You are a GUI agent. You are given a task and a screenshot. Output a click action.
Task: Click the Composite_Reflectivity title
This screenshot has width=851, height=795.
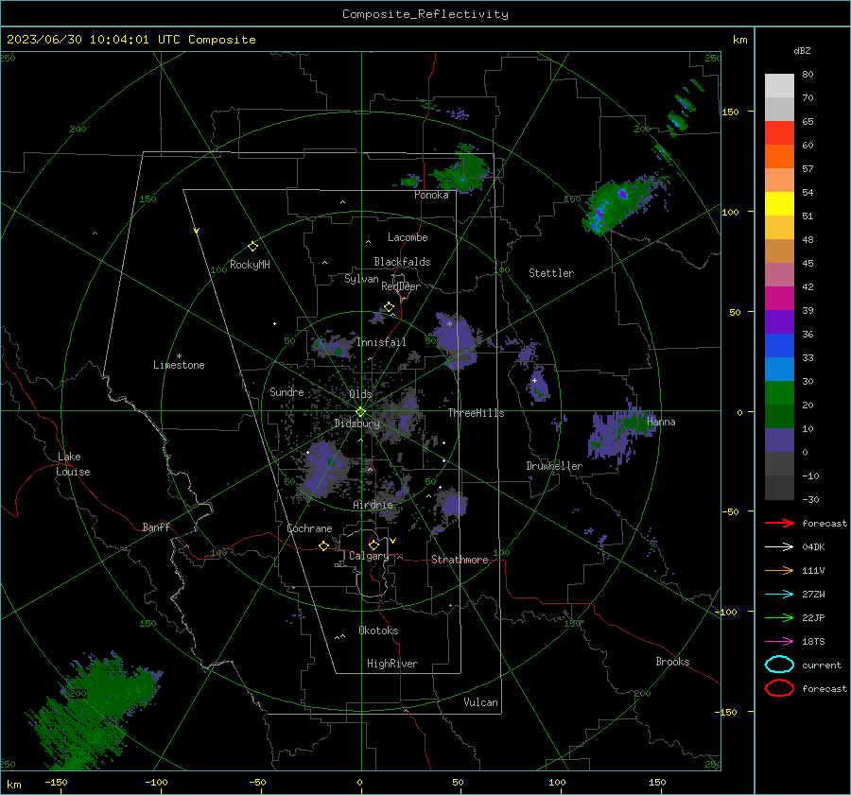click(425, 14)
